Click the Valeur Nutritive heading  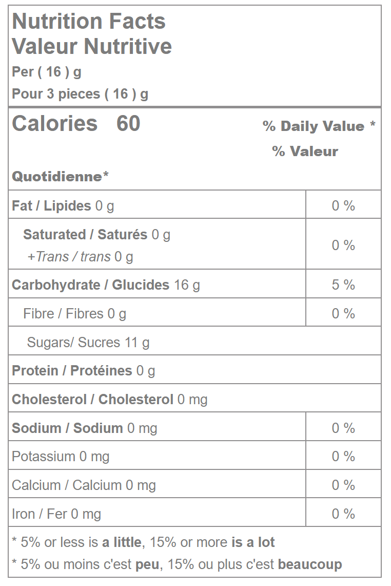coord(92,46)
